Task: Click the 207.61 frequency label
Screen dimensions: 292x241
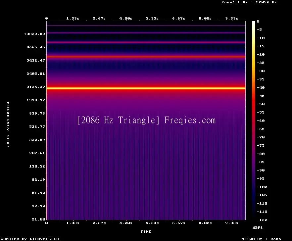Action: tap(37, 153)
